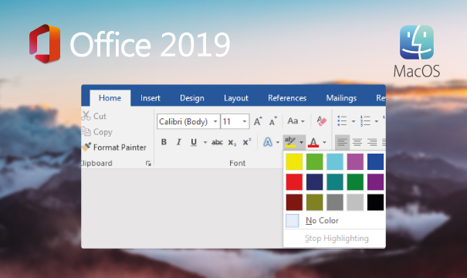Go to the Mailings tab
467x278 pixels.
click(341, 98)
